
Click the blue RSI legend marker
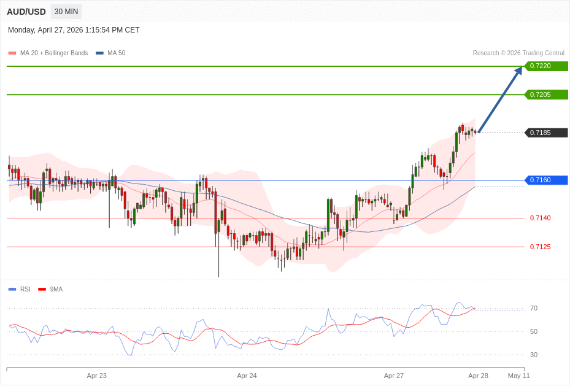[x=12, y=289]
